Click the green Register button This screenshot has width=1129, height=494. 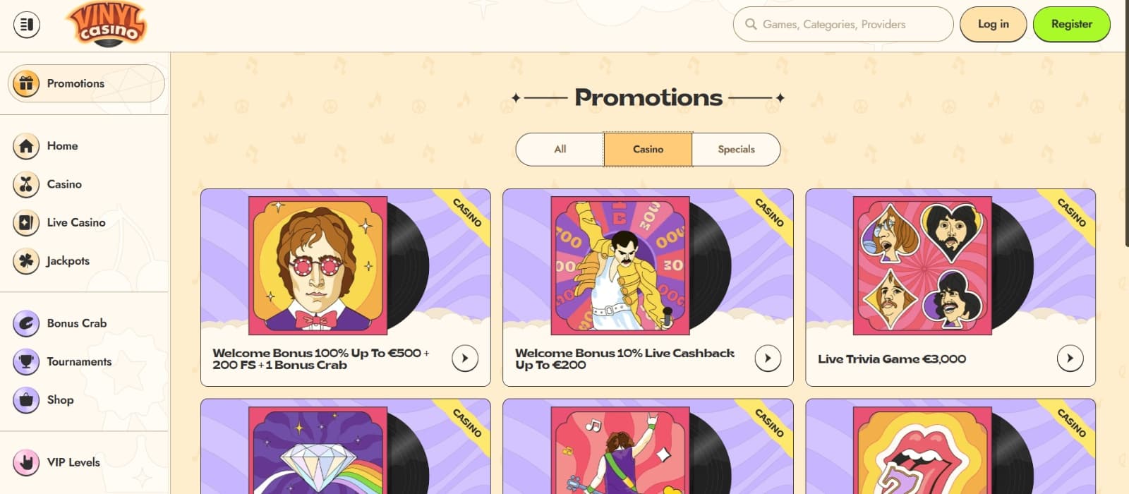pyautogui.click(x=1071, y=25)
